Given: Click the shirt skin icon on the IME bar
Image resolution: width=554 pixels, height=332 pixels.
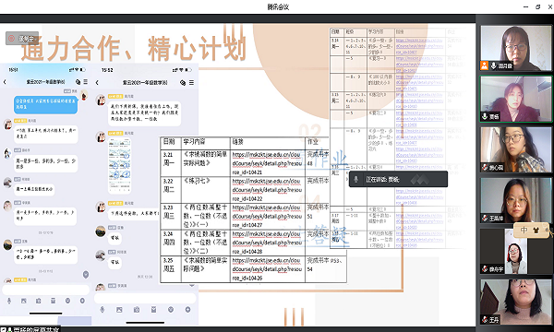Looking at the screenshot, I should click(x=536, y=230).
